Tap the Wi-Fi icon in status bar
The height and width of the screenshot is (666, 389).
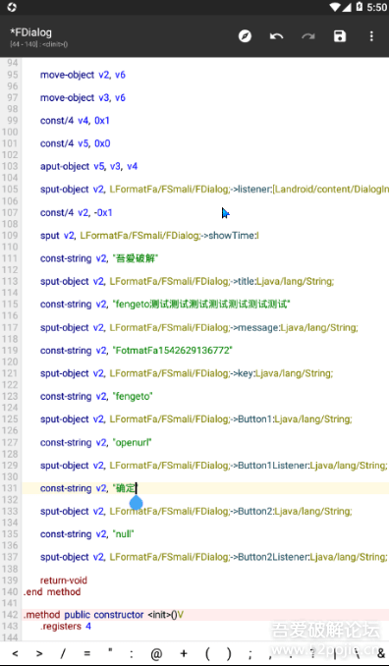[x=336, y=7]
